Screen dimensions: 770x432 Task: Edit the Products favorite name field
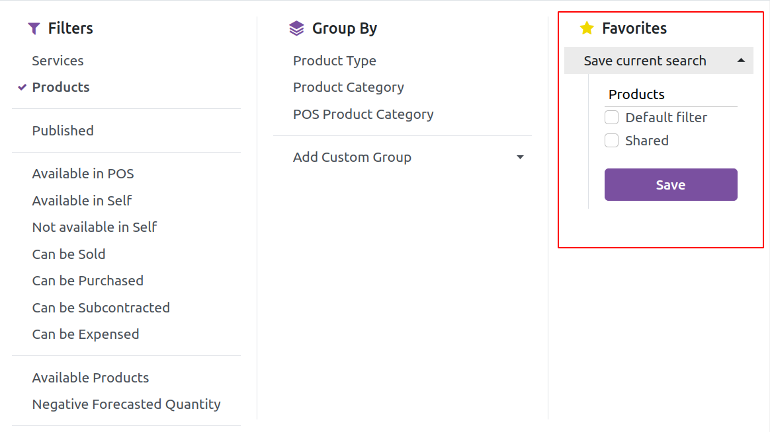point(671,94)
